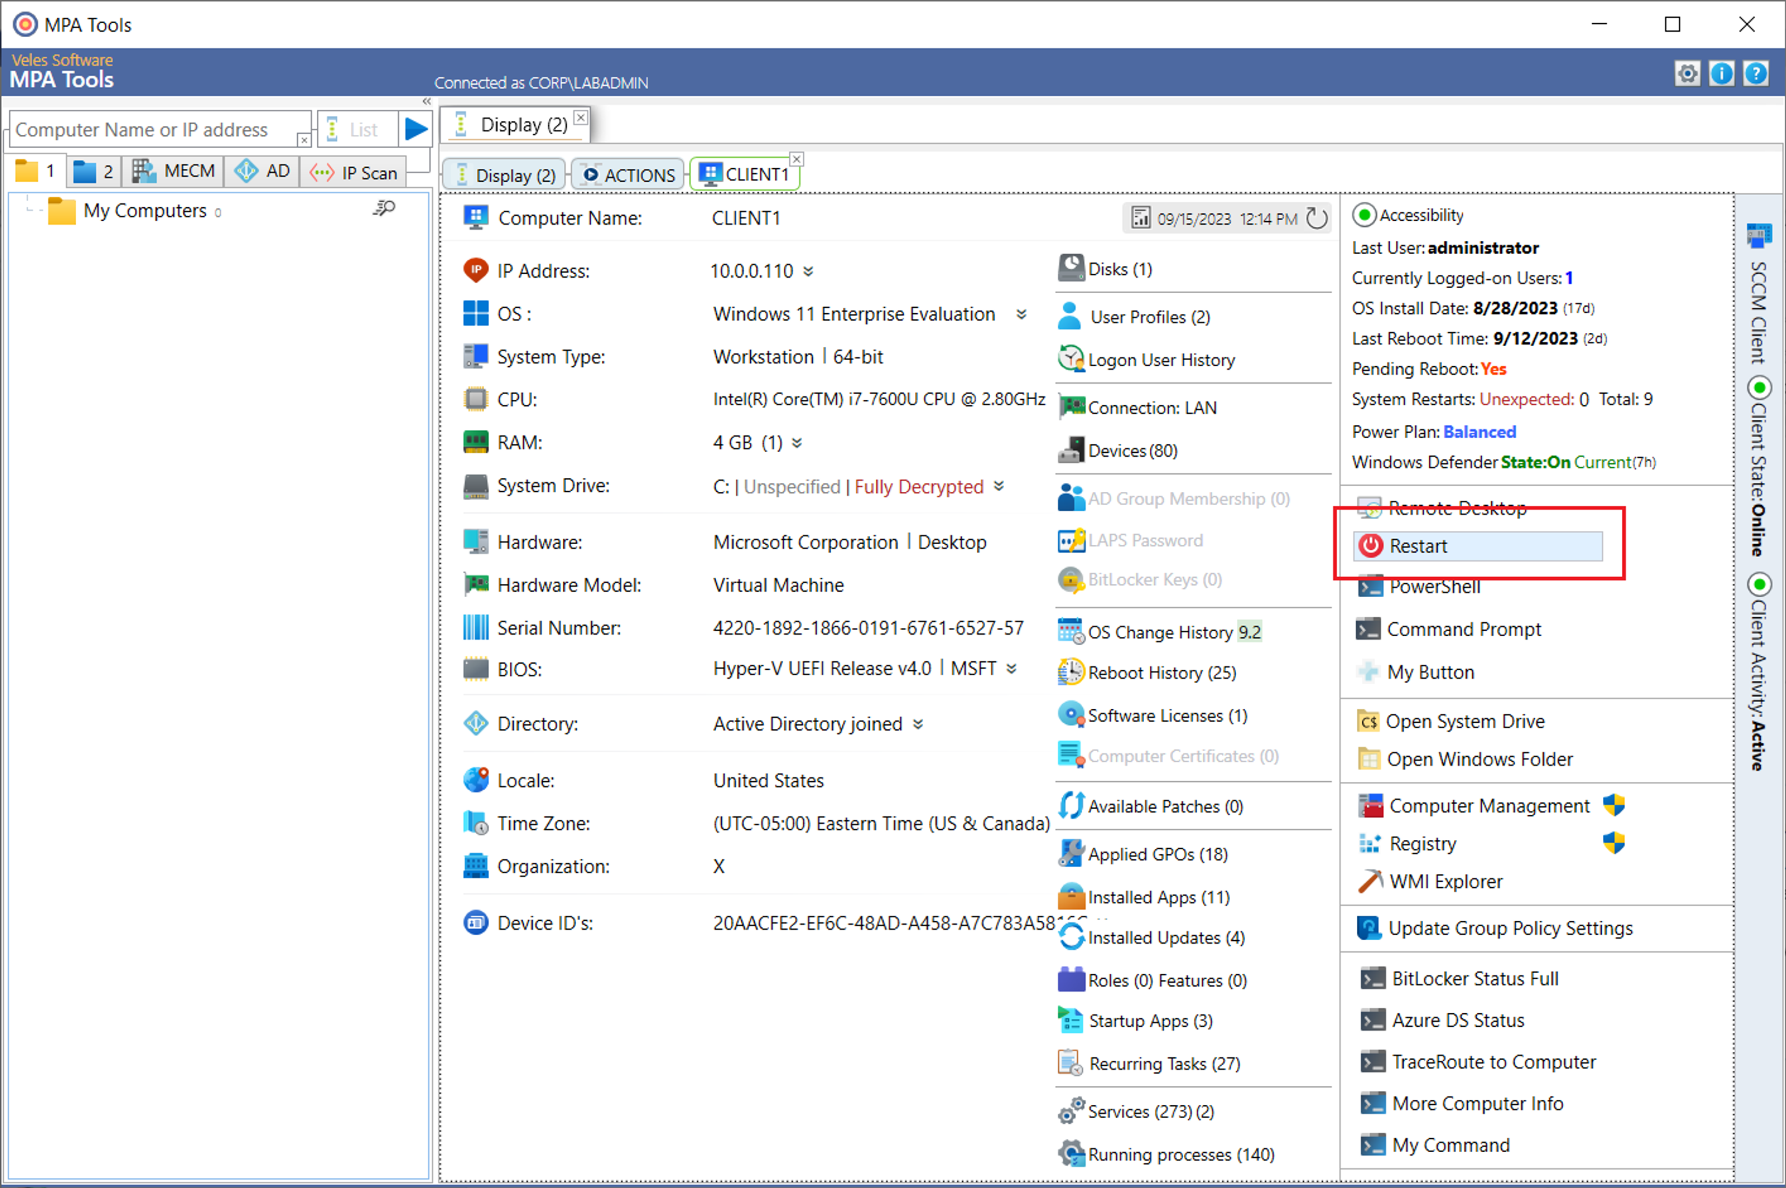This screenshot has height=1188, width=1786.
Task: Open Installed Updates (4)
Action: [x=1152, y=937]
